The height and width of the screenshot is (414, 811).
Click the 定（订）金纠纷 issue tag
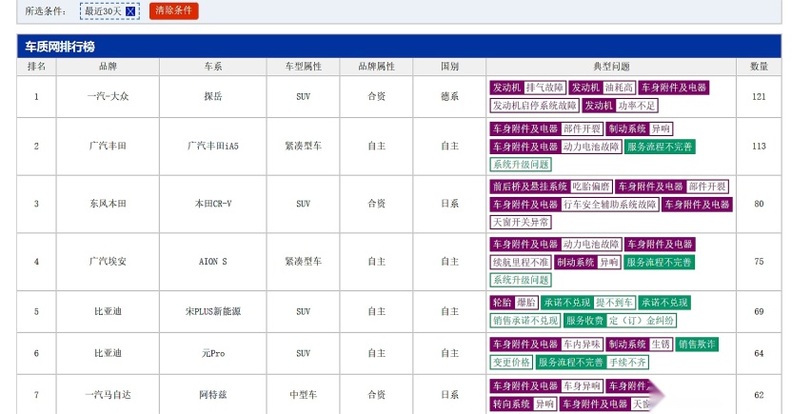[x=642, y=321]
